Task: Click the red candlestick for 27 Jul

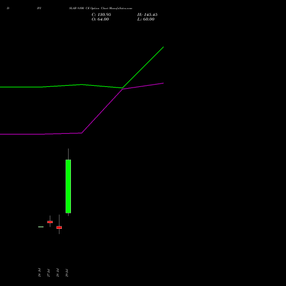Action: coord(50,222)
